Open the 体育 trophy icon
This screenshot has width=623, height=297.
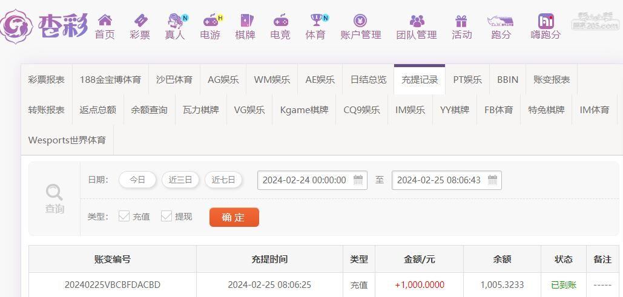(x=315, y=21)
